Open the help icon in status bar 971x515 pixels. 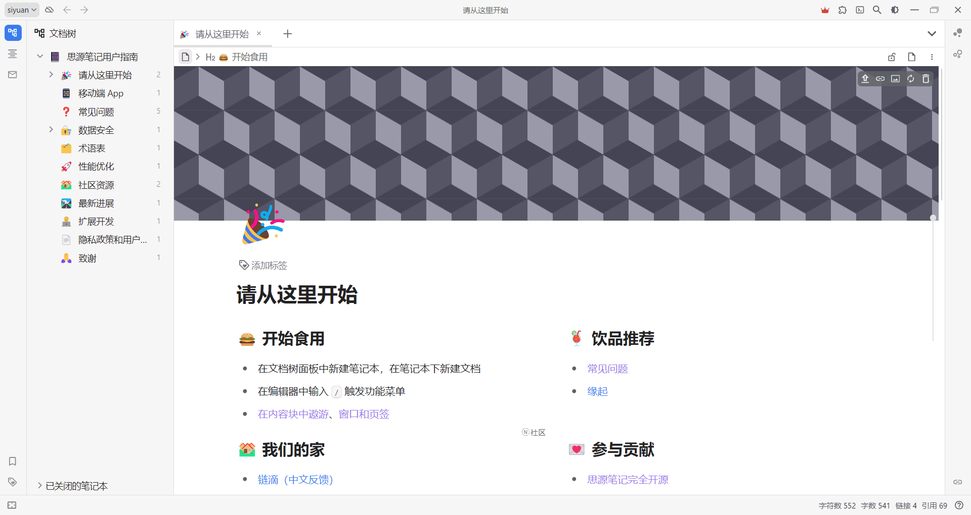(959, 505)
